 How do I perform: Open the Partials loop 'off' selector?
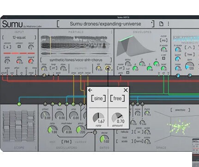[x=54, y=68]
